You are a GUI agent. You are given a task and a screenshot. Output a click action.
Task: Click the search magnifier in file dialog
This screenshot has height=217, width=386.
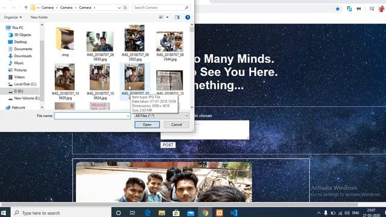pos(186,8)
